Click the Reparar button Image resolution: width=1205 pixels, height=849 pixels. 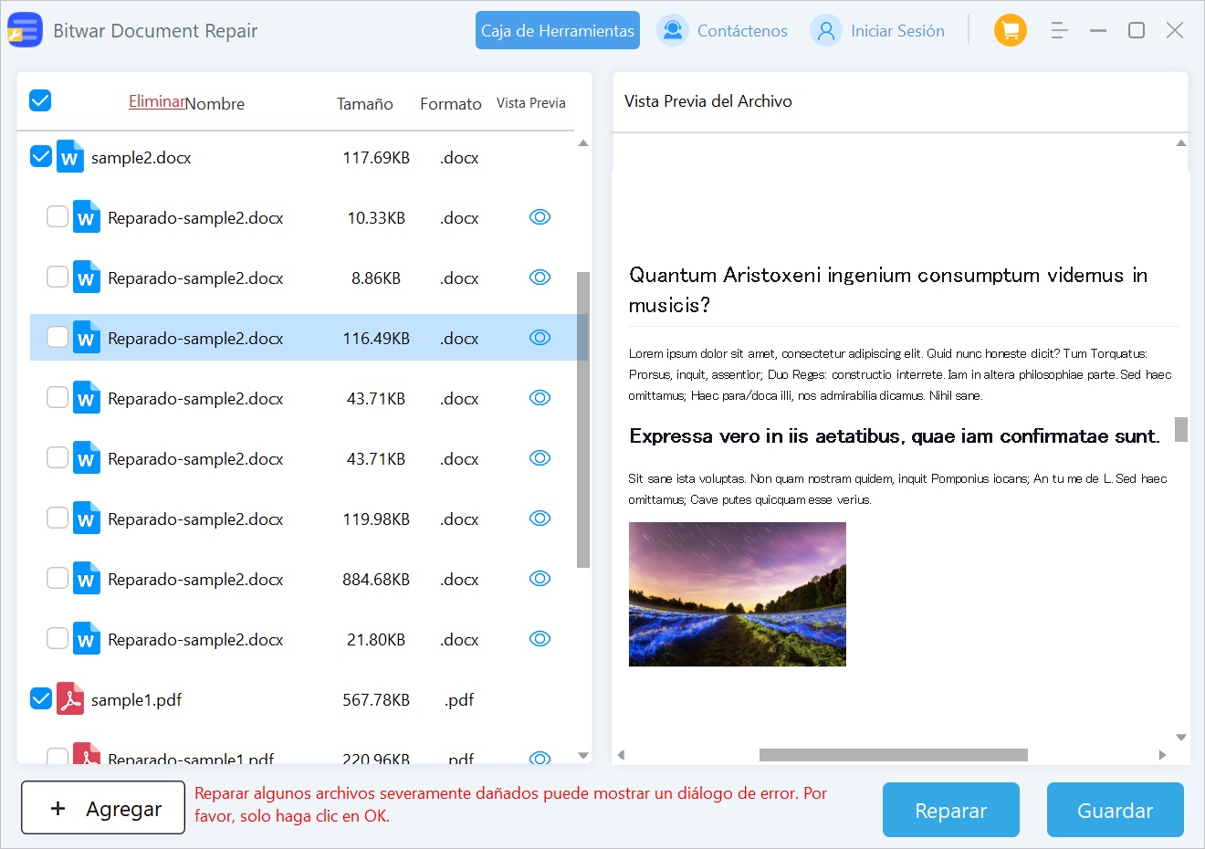point(950,810)
